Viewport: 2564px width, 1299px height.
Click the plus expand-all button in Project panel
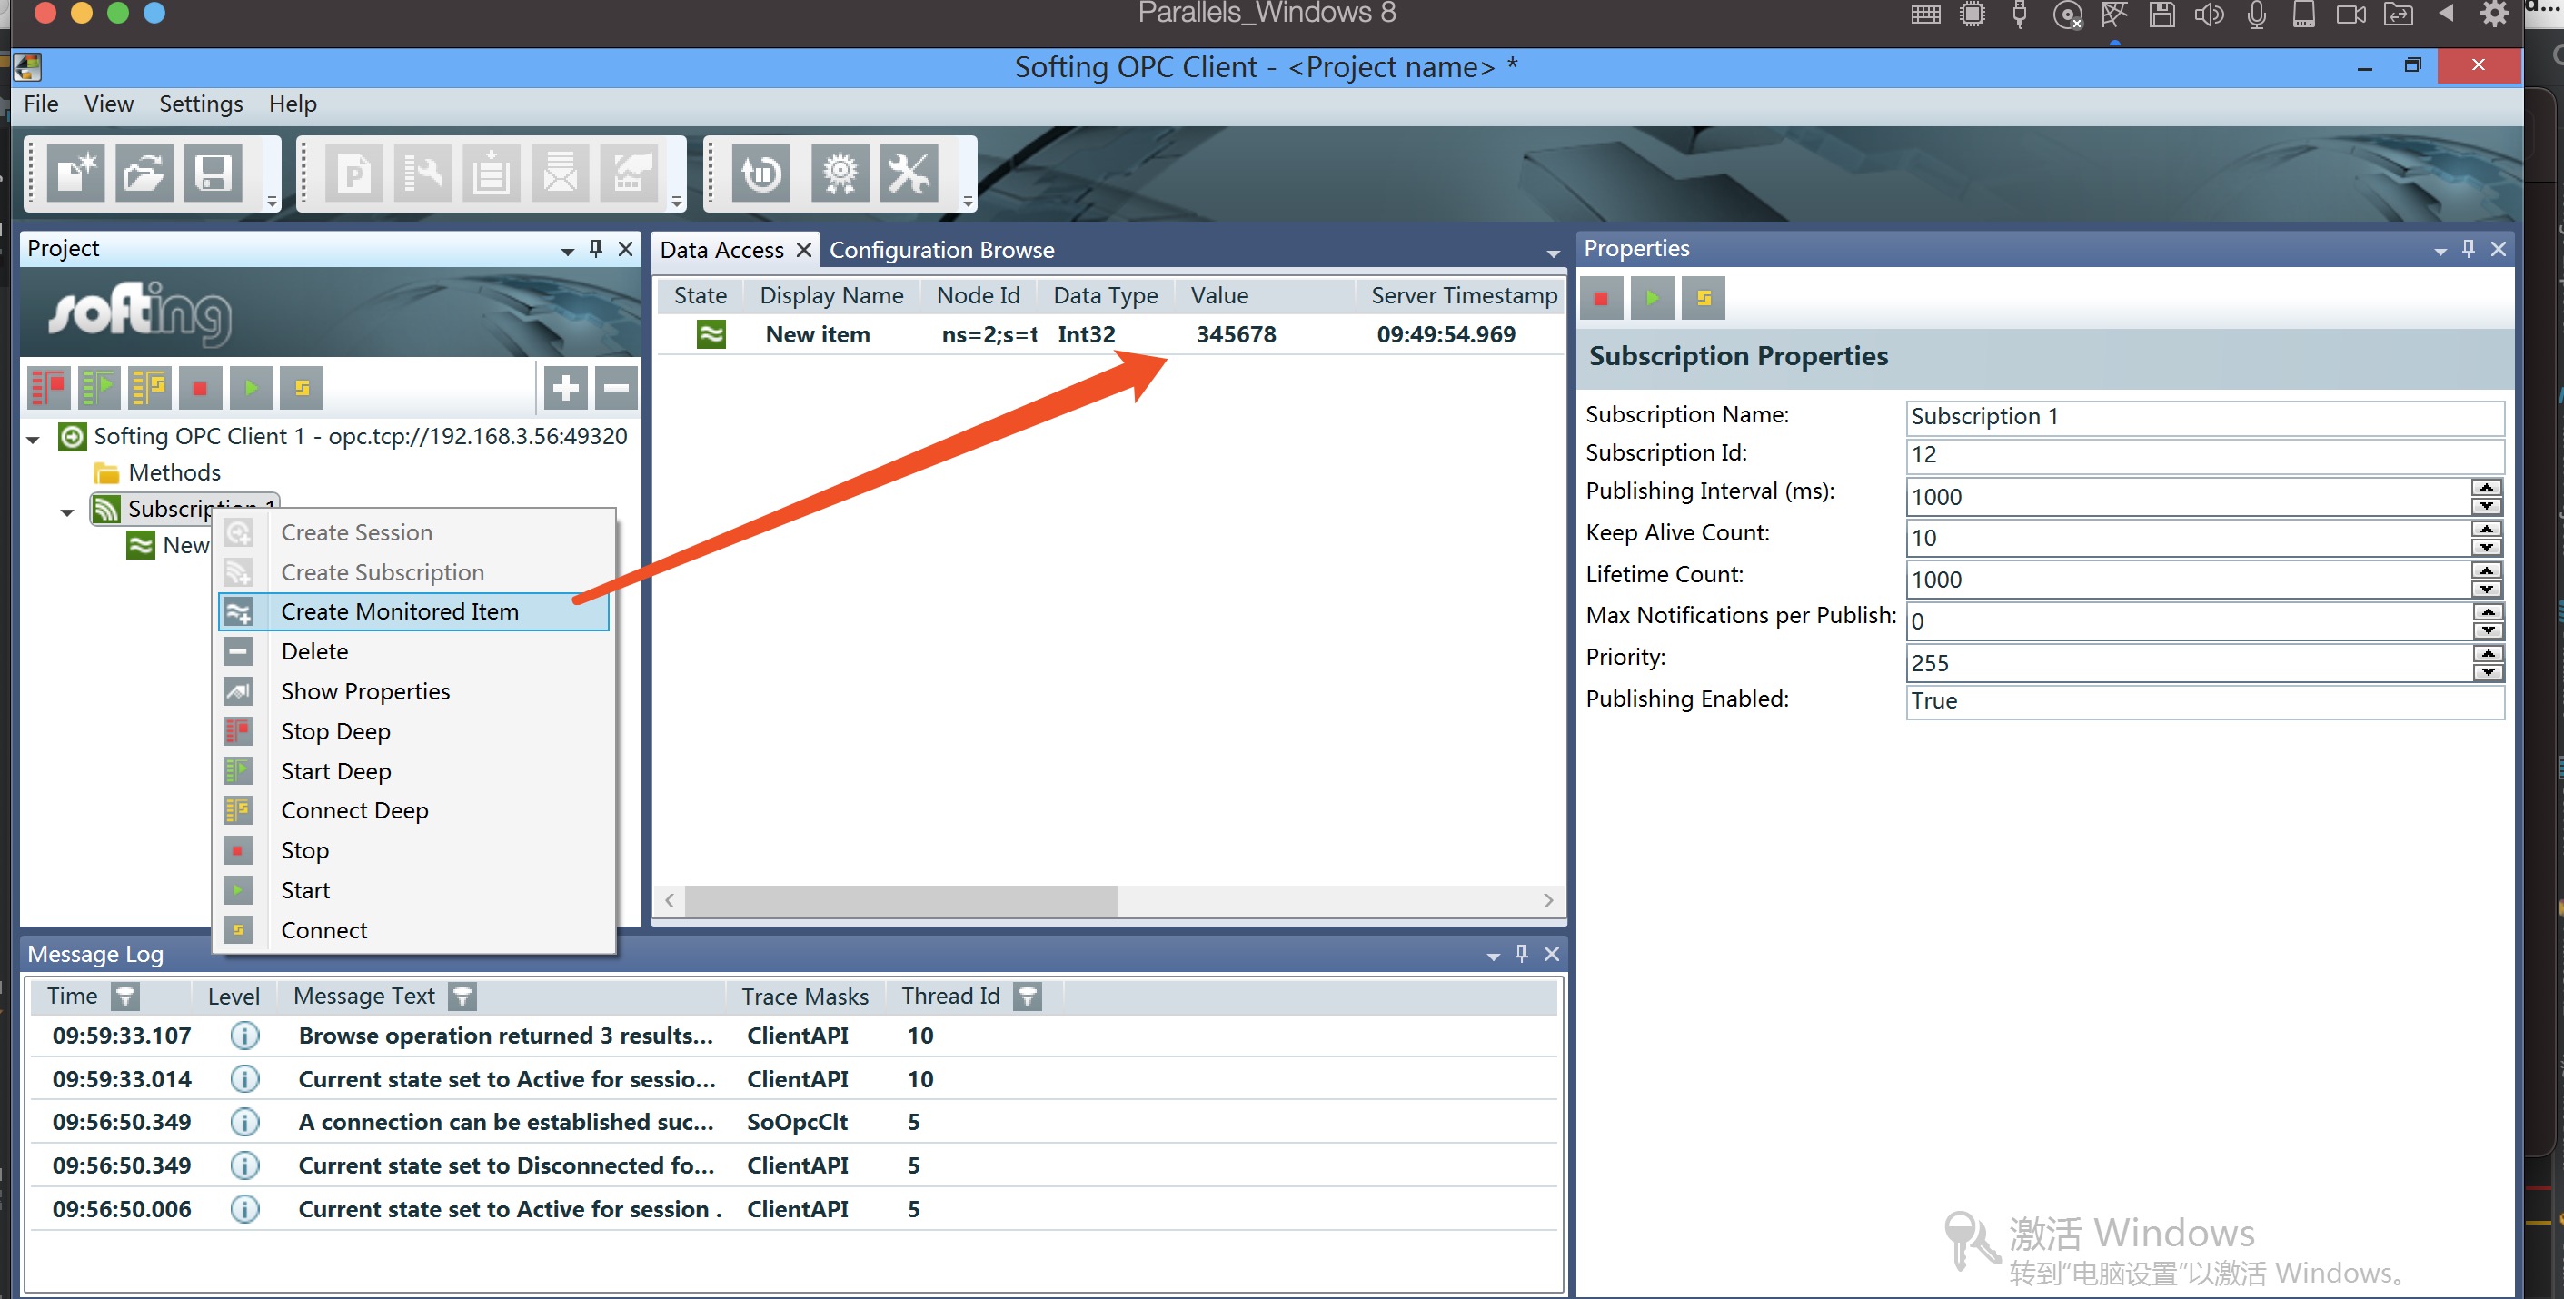[565, 387]
